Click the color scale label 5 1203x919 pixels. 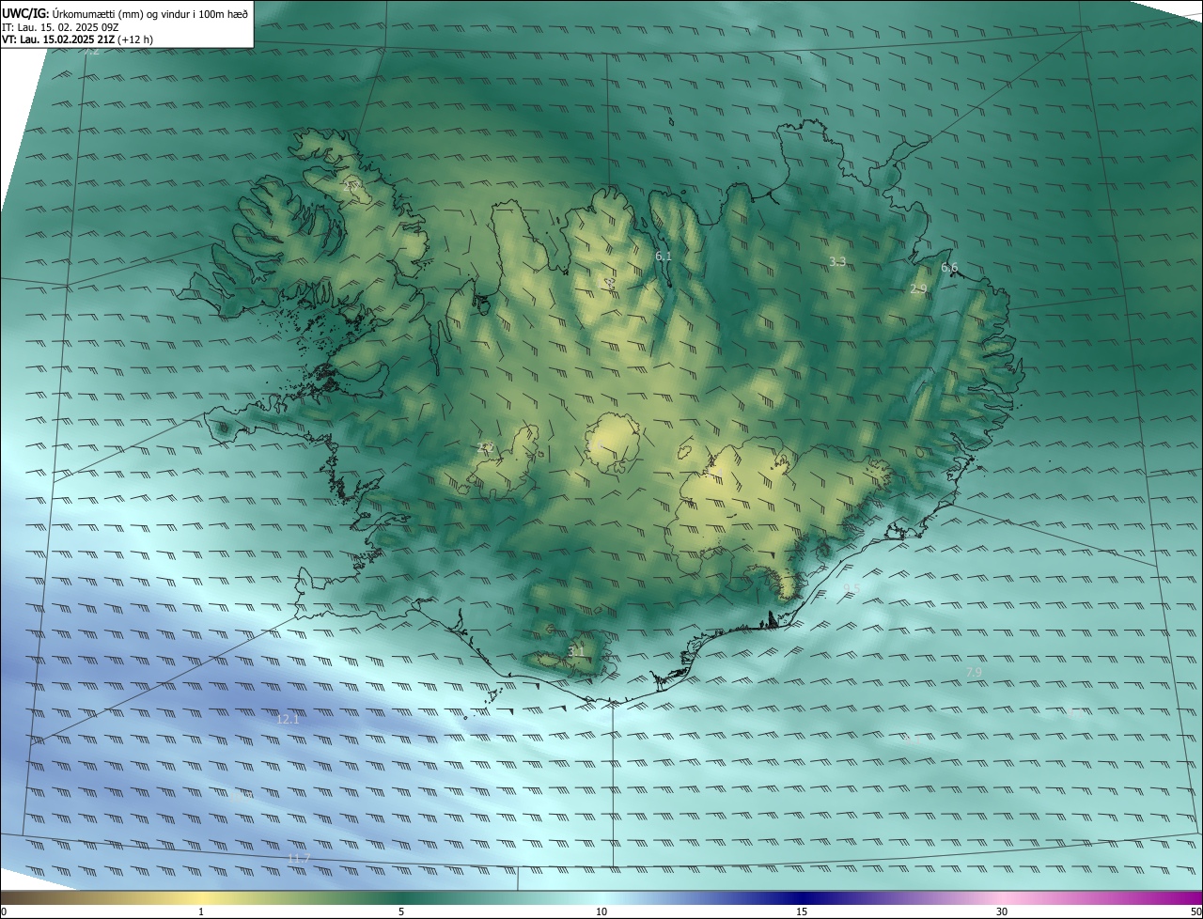pyautogui.click(x=401, y=911)
